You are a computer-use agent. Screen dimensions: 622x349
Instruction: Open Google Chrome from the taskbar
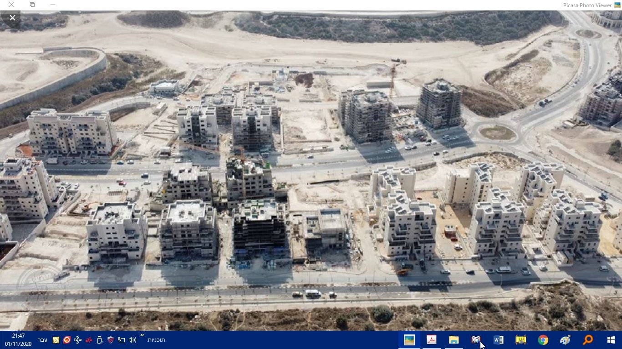point(543,340)
